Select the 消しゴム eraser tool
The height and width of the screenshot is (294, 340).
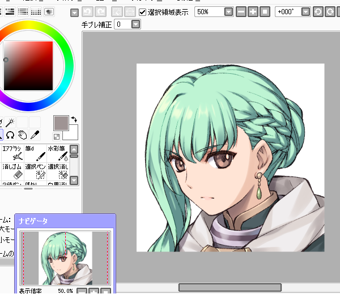[x=12, y=171]
